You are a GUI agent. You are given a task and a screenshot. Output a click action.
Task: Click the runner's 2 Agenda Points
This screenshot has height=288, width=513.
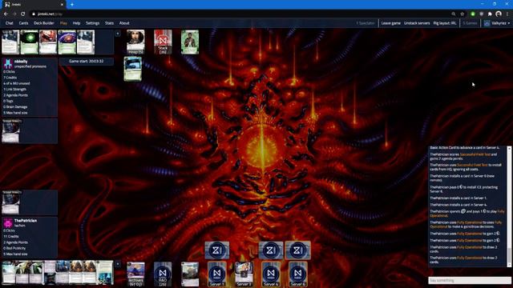point(16,95)
